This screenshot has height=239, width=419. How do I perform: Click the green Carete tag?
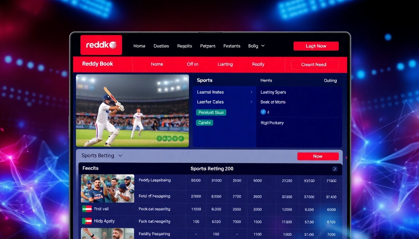205,123
